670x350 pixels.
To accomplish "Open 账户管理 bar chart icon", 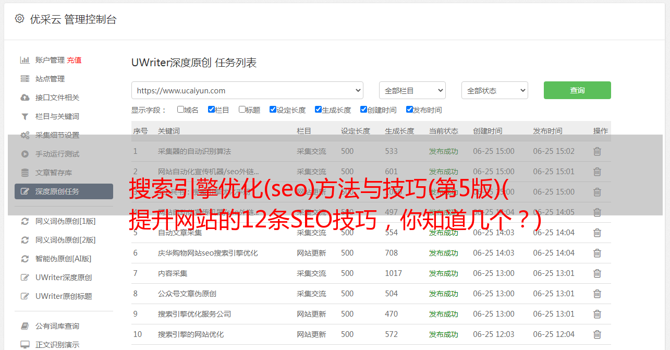I will 25,60.
